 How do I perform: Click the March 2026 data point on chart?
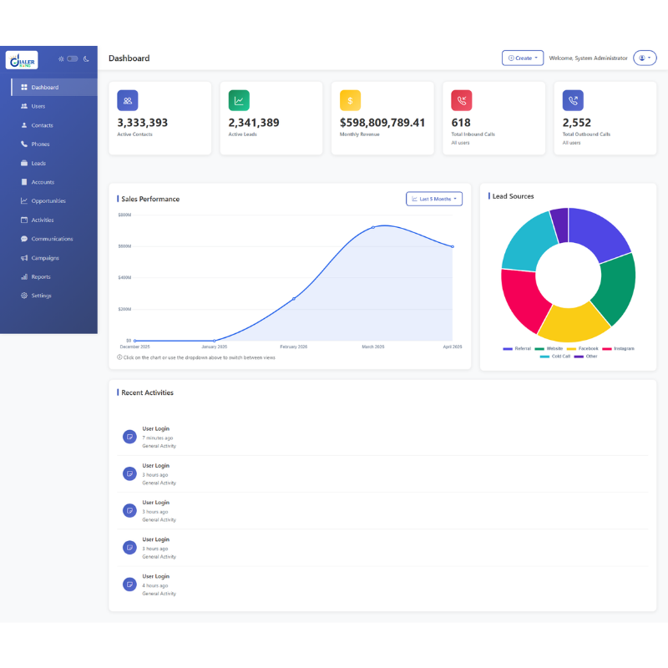(x=373, y=227)
